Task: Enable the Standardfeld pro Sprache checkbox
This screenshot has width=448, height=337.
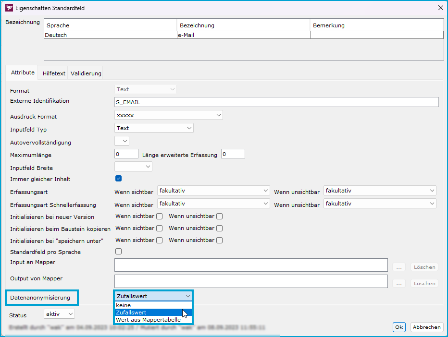Action: point(118,251)
